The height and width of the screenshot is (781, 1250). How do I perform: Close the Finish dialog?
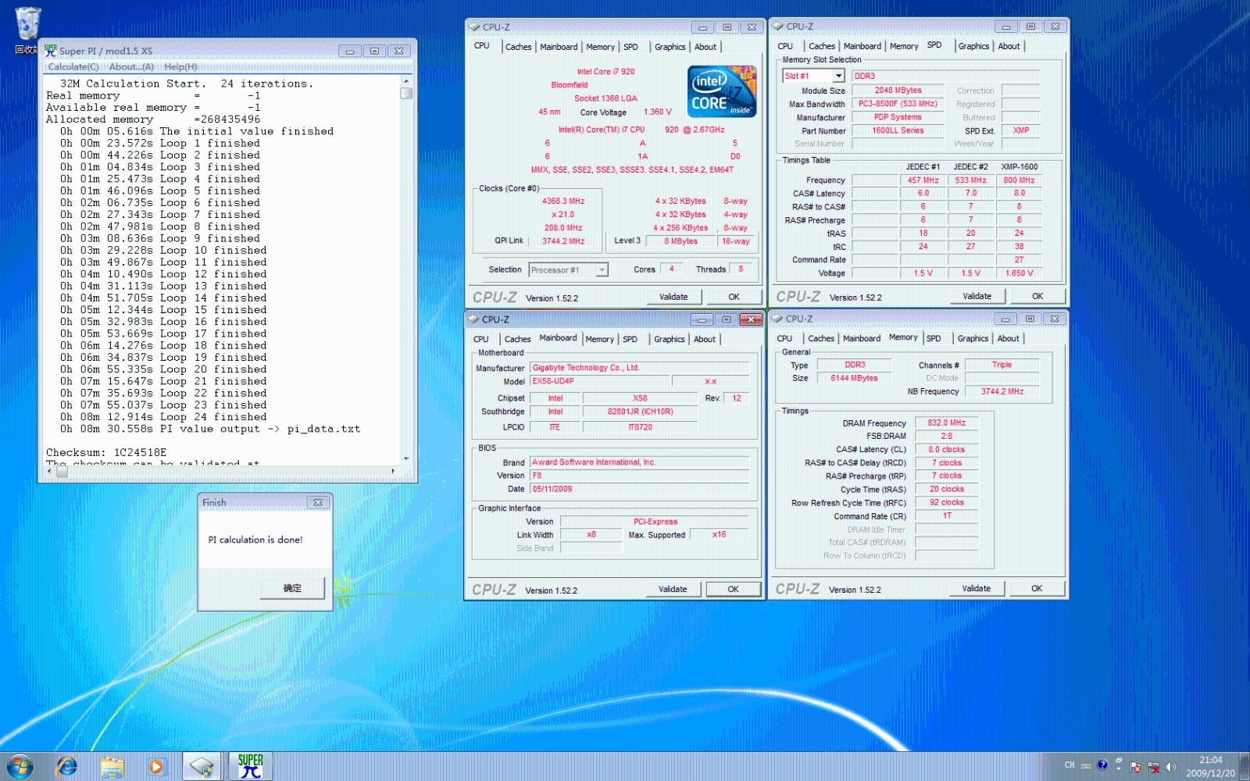click(x=318, y=502)
